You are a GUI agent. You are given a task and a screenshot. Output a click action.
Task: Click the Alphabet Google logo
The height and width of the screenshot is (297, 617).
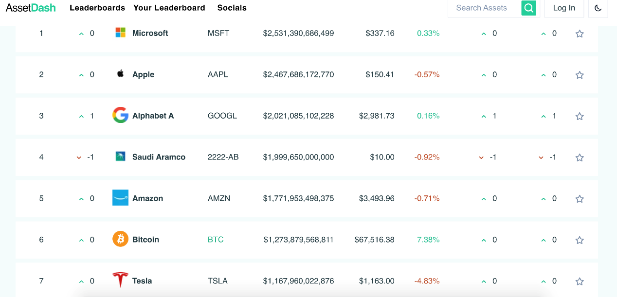(x=120, y=115)
